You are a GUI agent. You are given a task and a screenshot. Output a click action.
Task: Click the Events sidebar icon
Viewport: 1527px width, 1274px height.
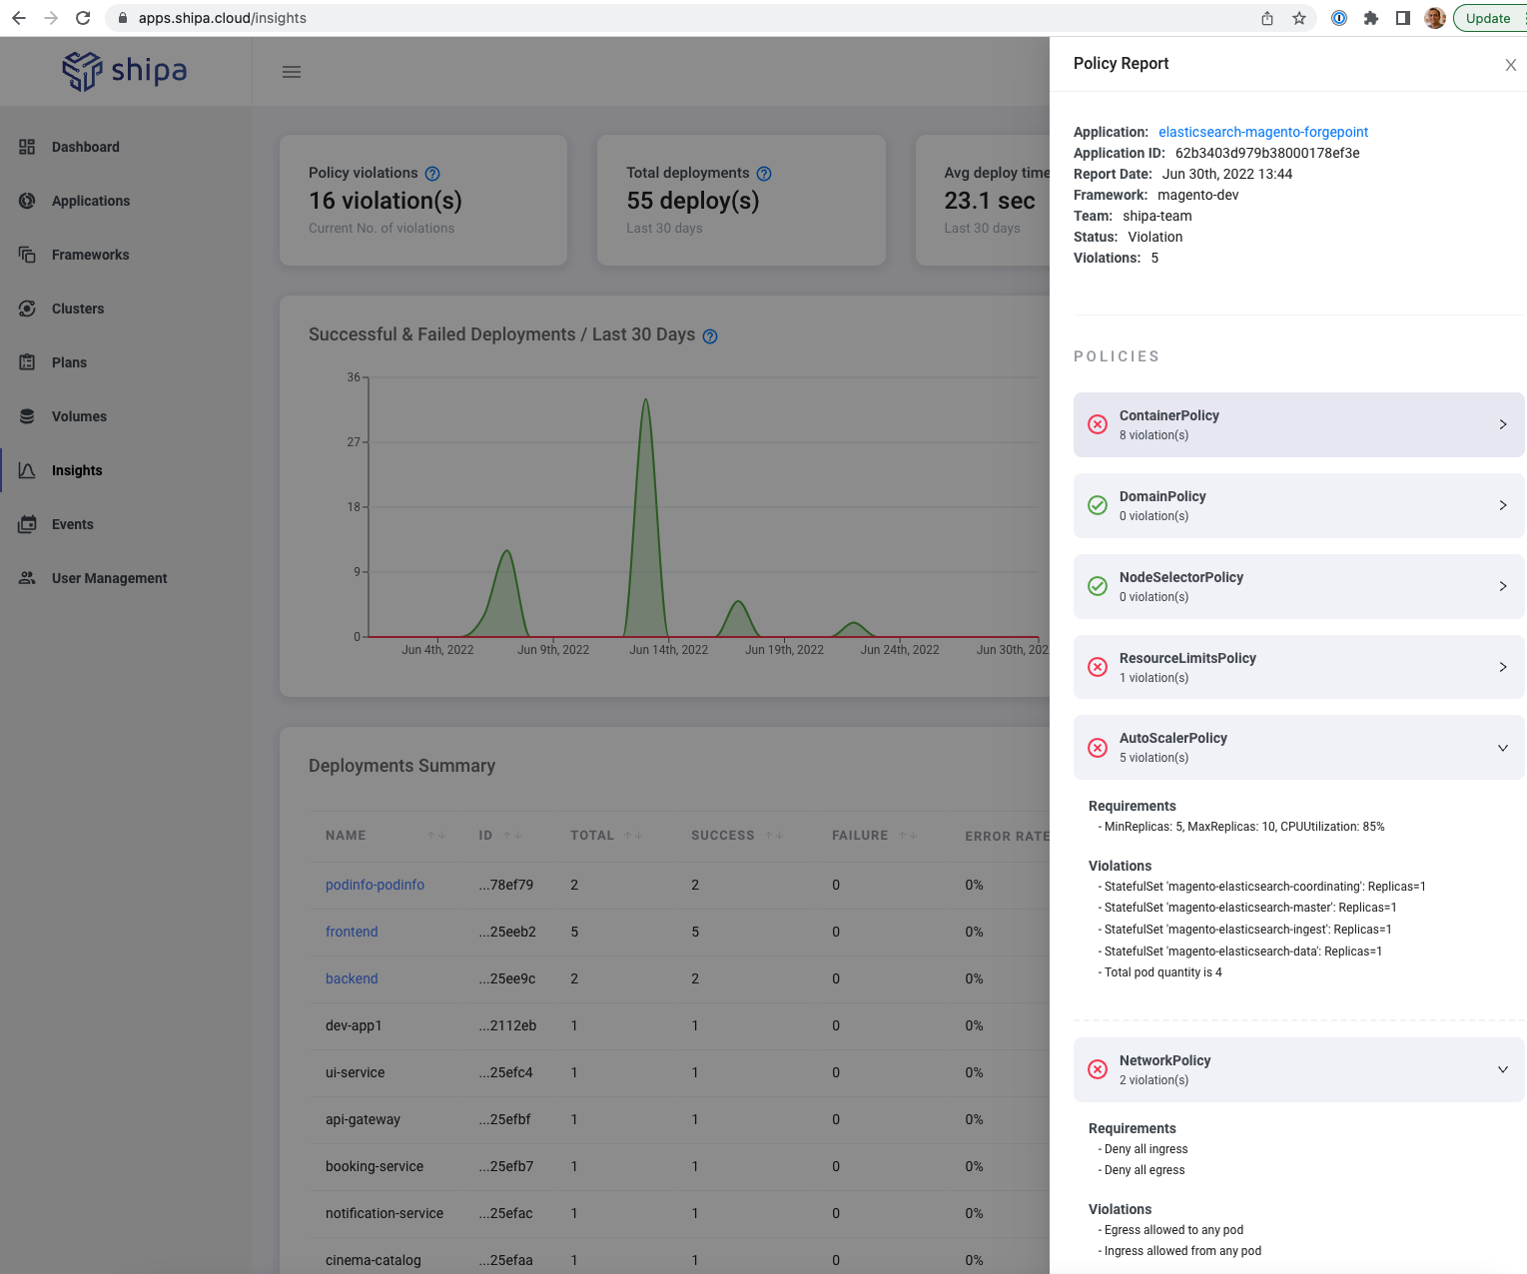[27, 524]
